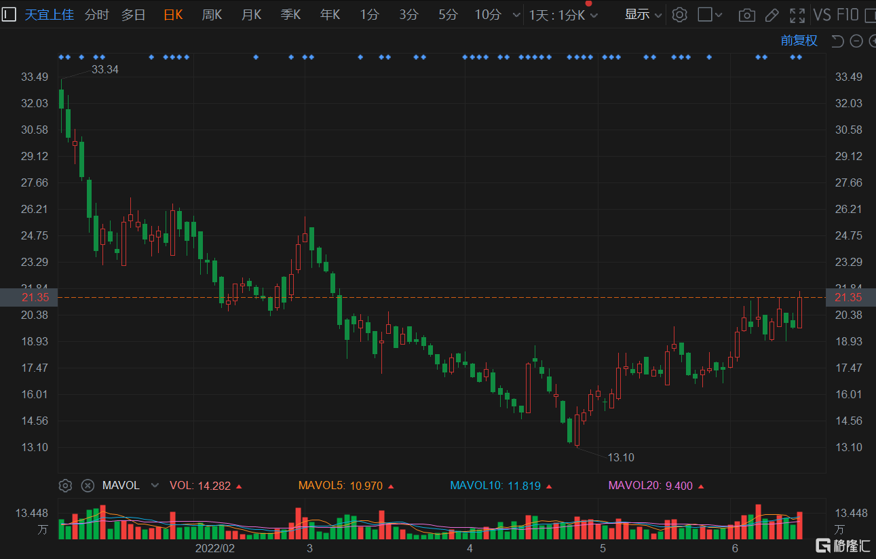Expand the MAVOL indicator chooser
876x559 pixels.
tap(155, 486)
